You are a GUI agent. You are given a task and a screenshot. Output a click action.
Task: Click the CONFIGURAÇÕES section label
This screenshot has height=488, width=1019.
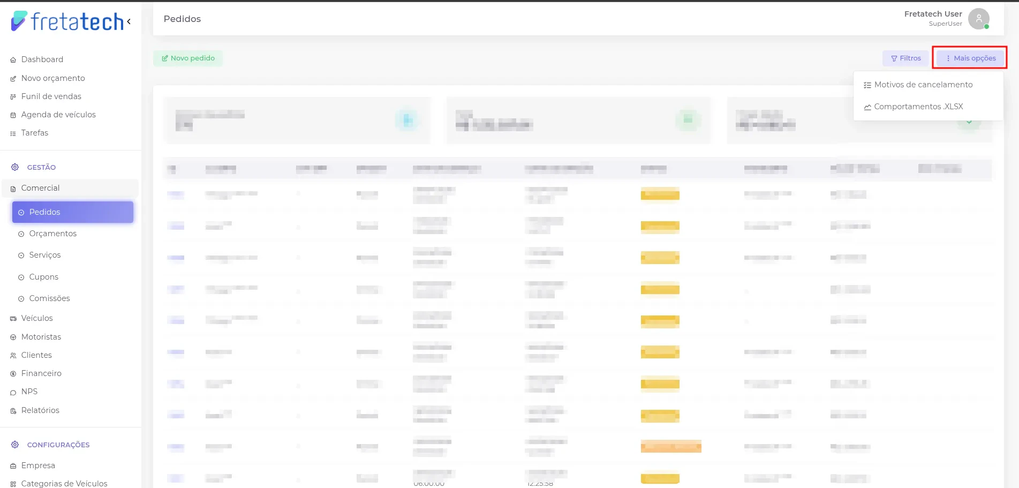point(58,445)
